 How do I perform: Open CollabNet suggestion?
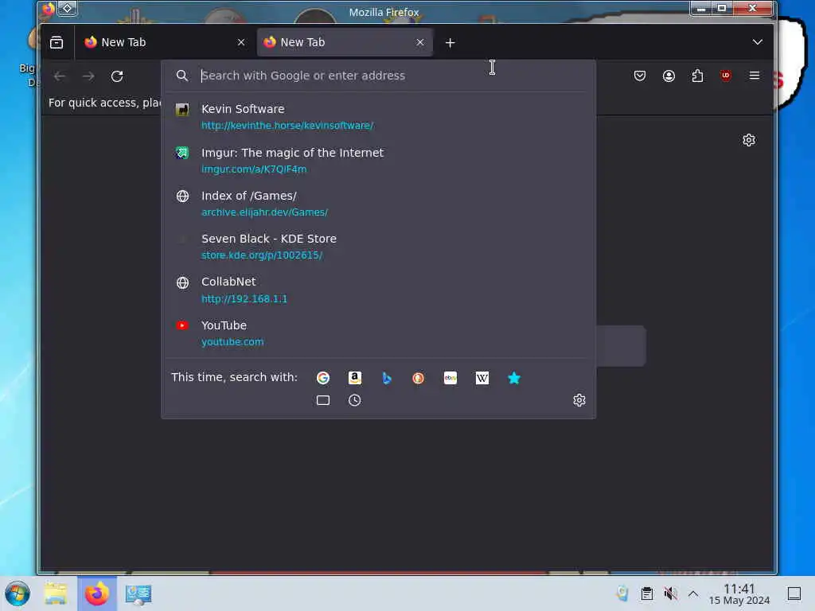[x=378, y=290]
